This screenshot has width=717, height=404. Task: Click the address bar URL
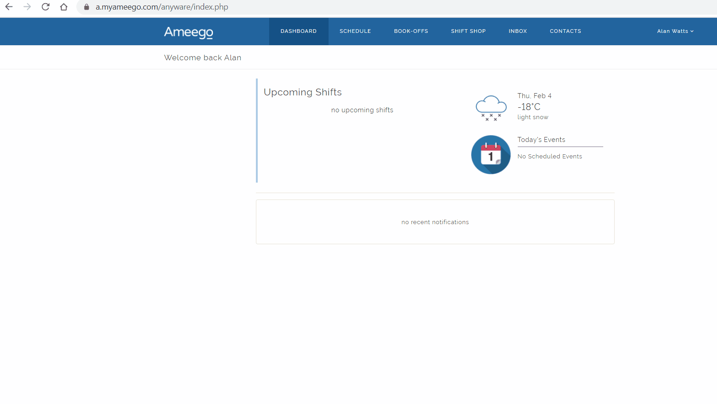[162, 7]
